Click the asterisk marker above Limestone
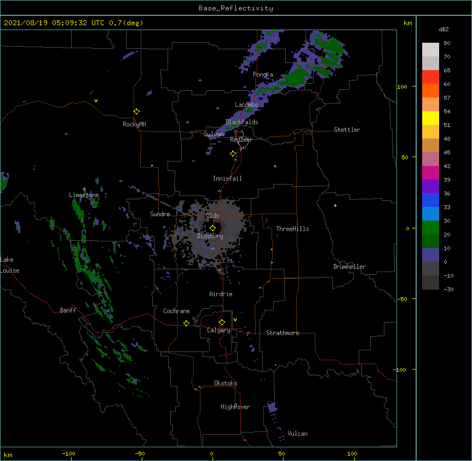472x461 pixels. pyautogui.click(x=84, y=189)
